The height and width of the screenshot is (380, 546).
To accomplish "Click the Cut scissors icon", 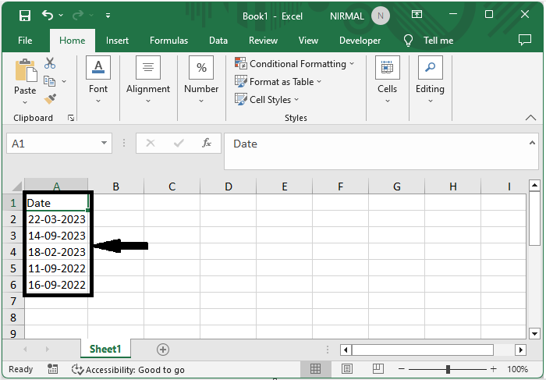I will point(50,63).
